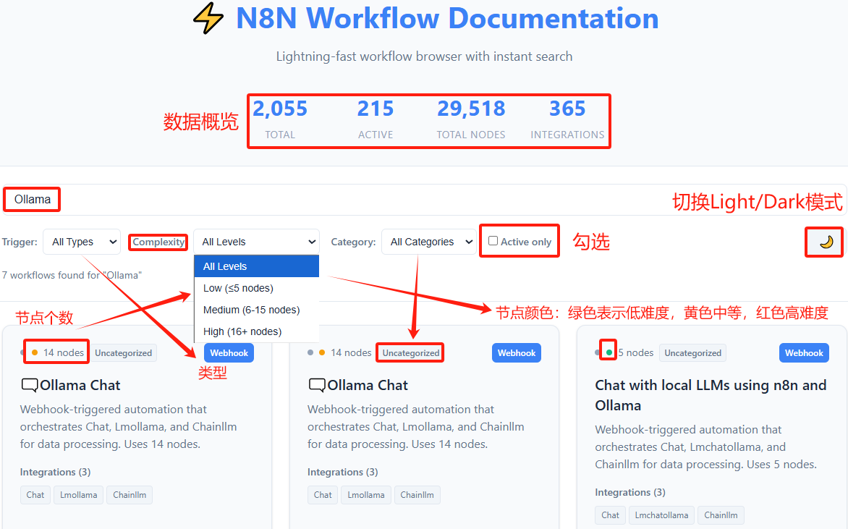Click the search field containing Ollama

click(424, 200)
